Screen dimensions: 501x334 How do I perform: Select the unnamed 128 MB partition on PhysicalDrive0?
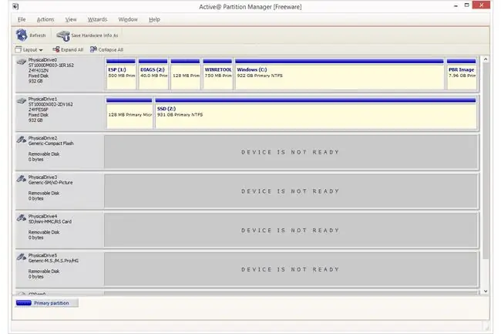tap(185, 74)
